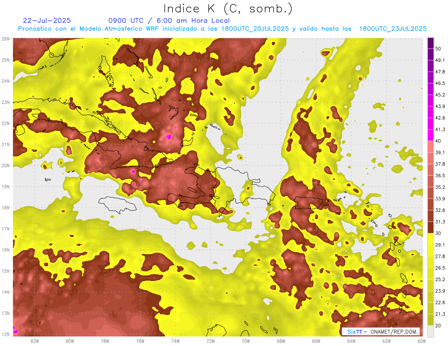Click the longitude label '68W'

pos(281,341)
